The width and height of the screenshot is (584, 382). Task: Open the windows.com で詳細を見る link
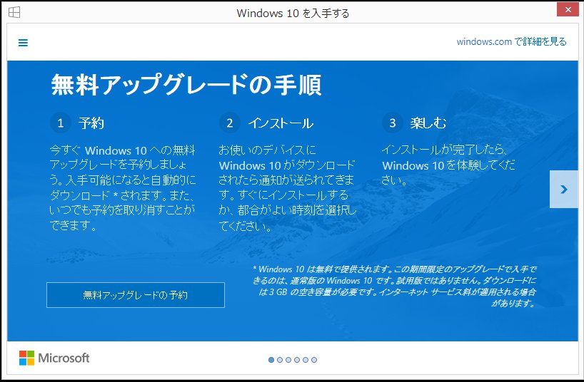pos(511,41)
